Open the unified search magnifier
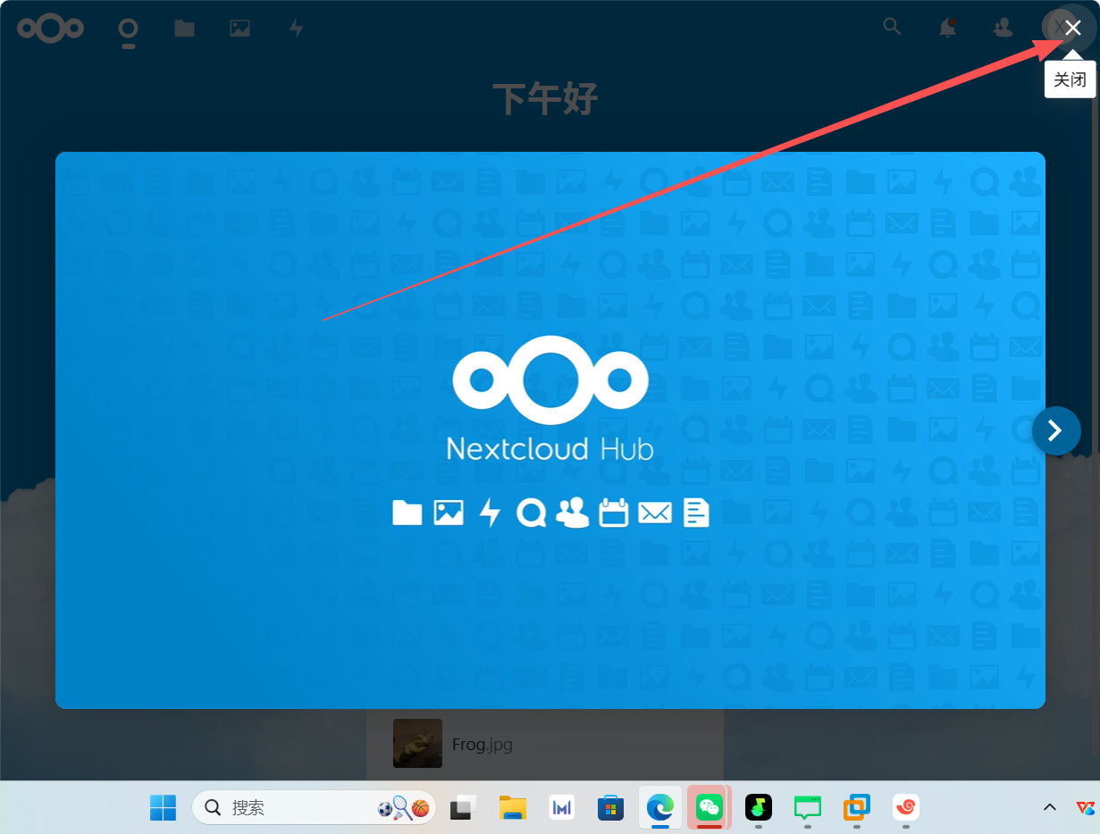The height and width of the screenshot is (834, 1100). (892, 27)
